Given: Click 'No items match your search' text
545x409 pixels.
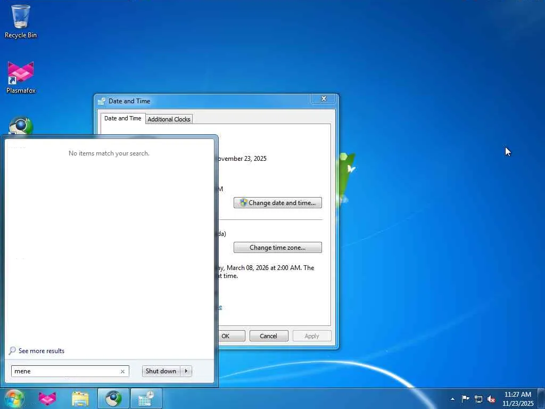Looking at the screenshot, I should click(109, 153).
